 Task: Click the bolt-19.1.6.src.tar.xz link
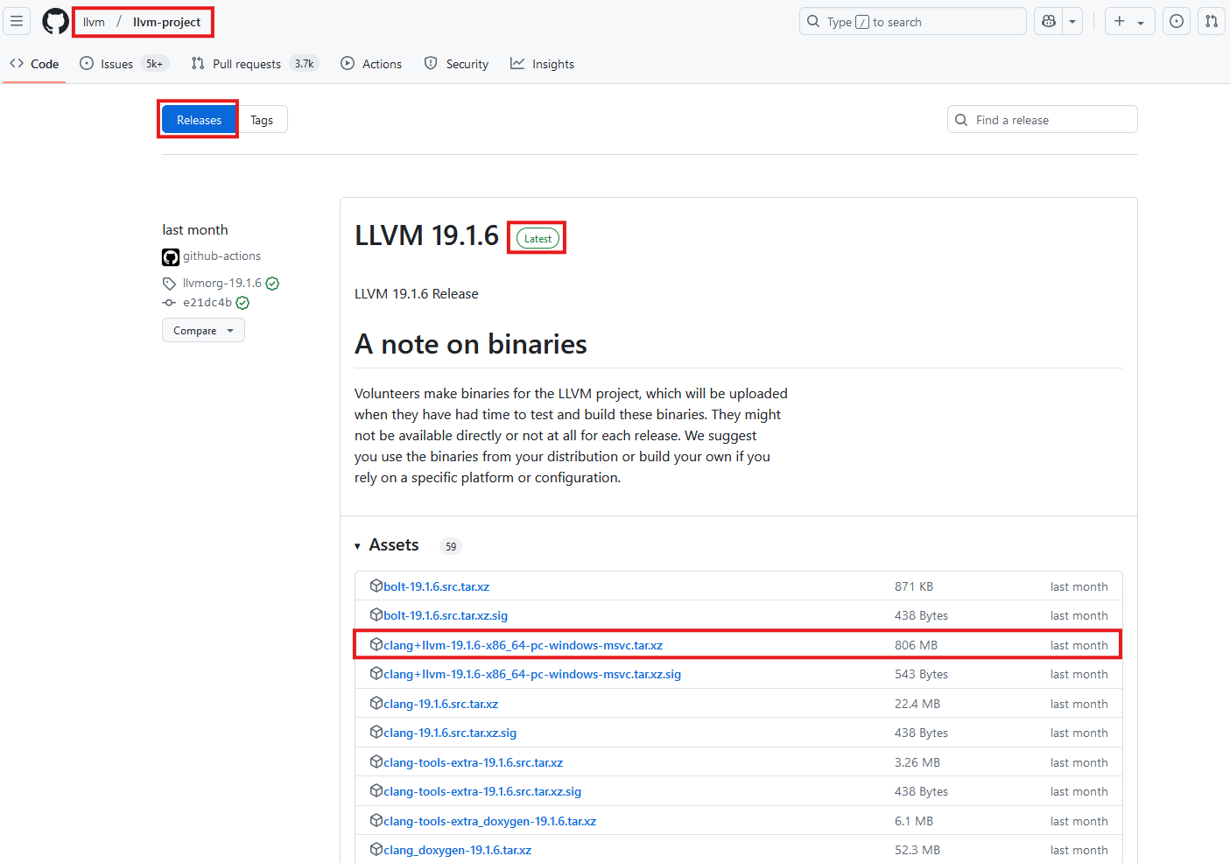[x=436, y=586]
